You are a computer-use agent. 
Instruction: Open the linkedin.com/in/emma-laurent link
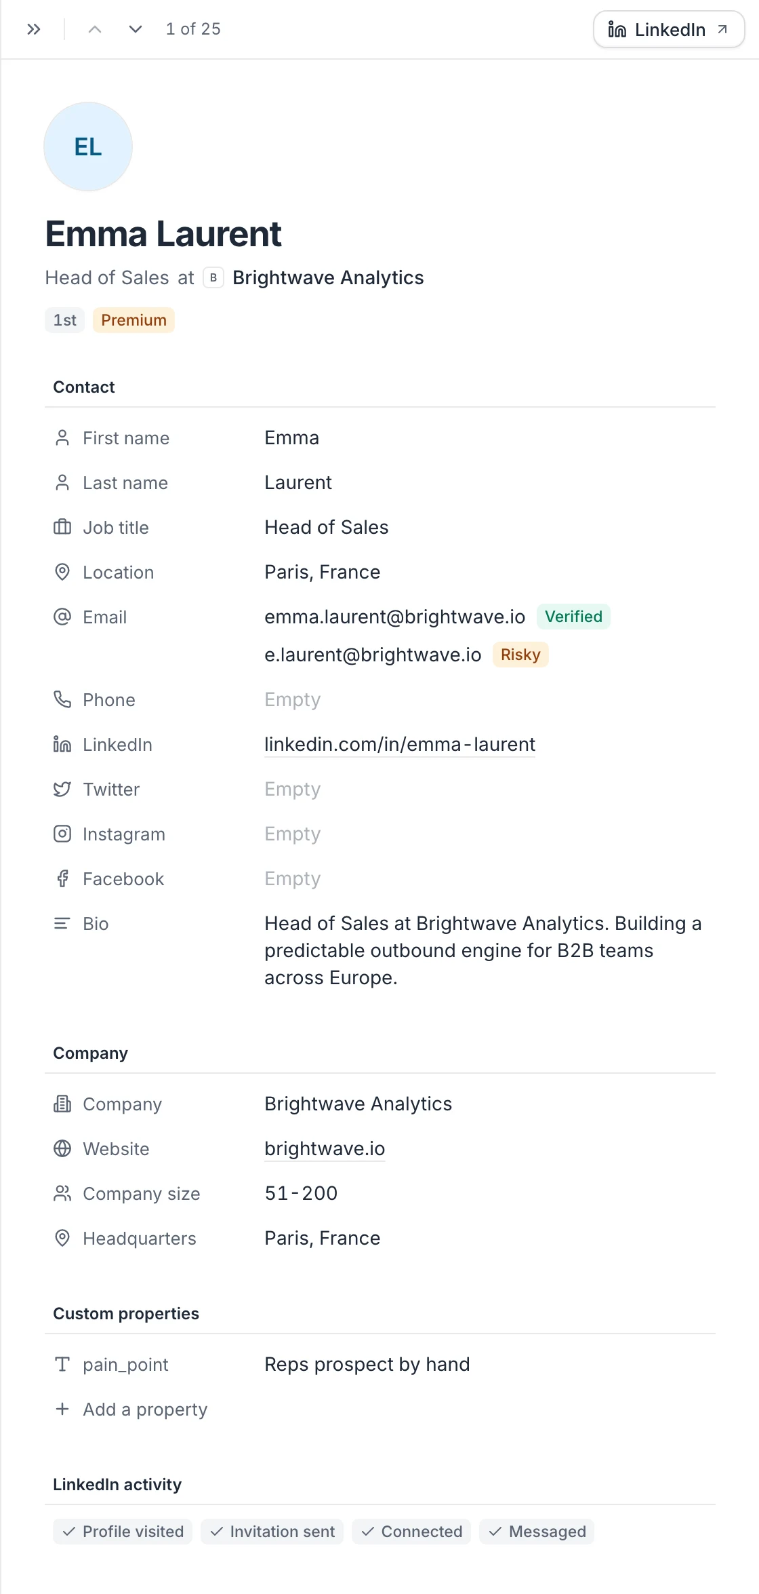click(x=400, y=745)
